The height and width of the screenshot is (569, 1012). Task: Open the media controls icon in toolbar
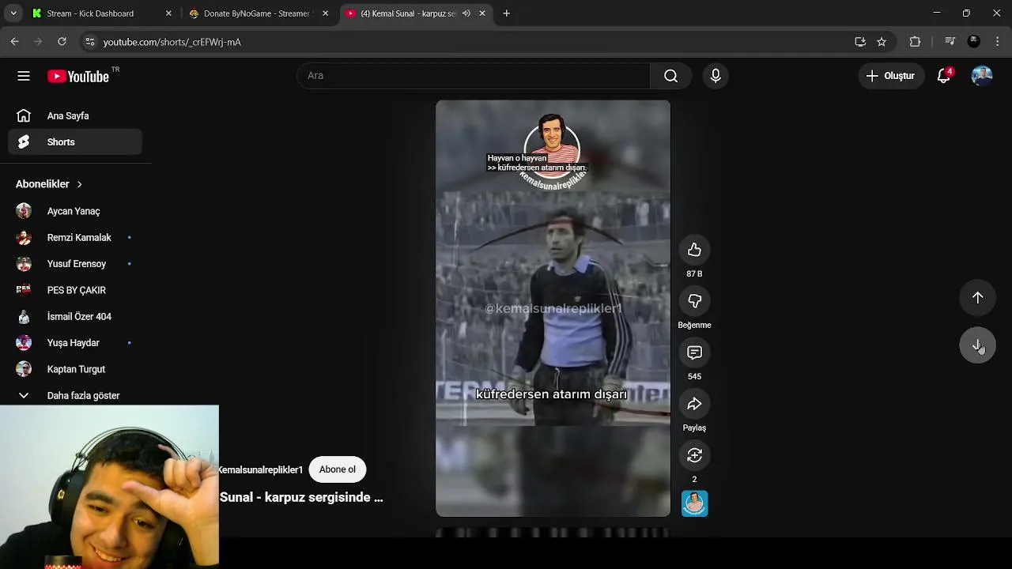pyautogui.click(x=950, y=42)
